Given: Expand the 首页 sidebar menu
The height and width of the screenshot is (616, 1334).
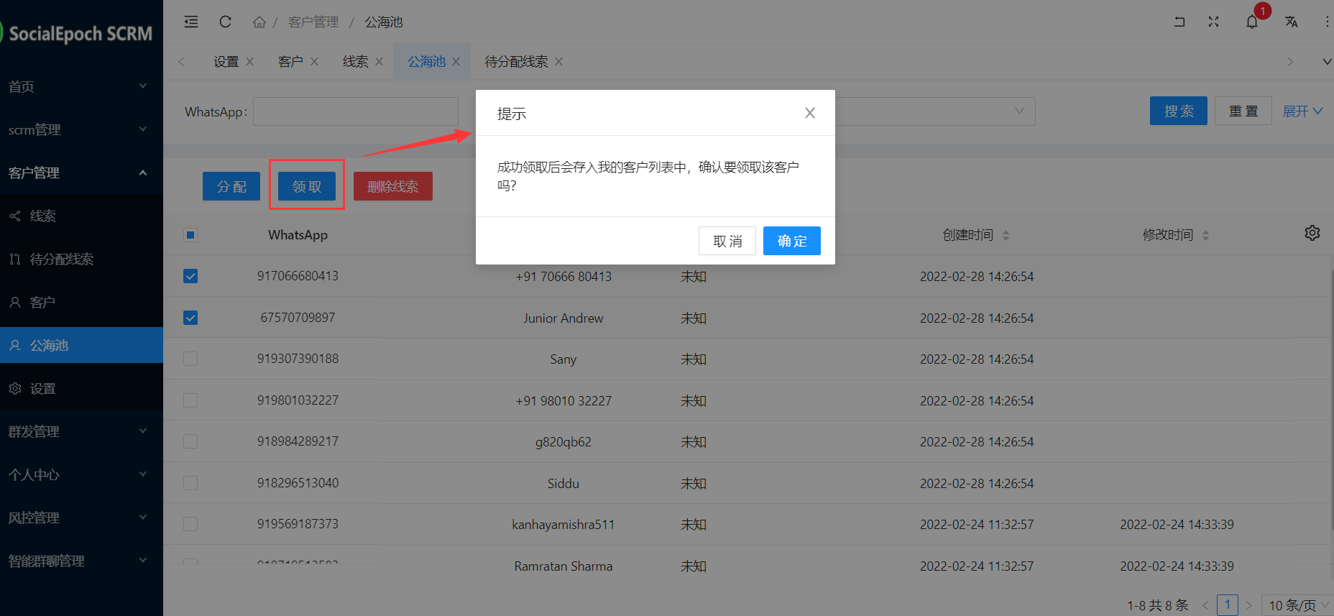Looking at the screenshot, I should click(81, 86).
